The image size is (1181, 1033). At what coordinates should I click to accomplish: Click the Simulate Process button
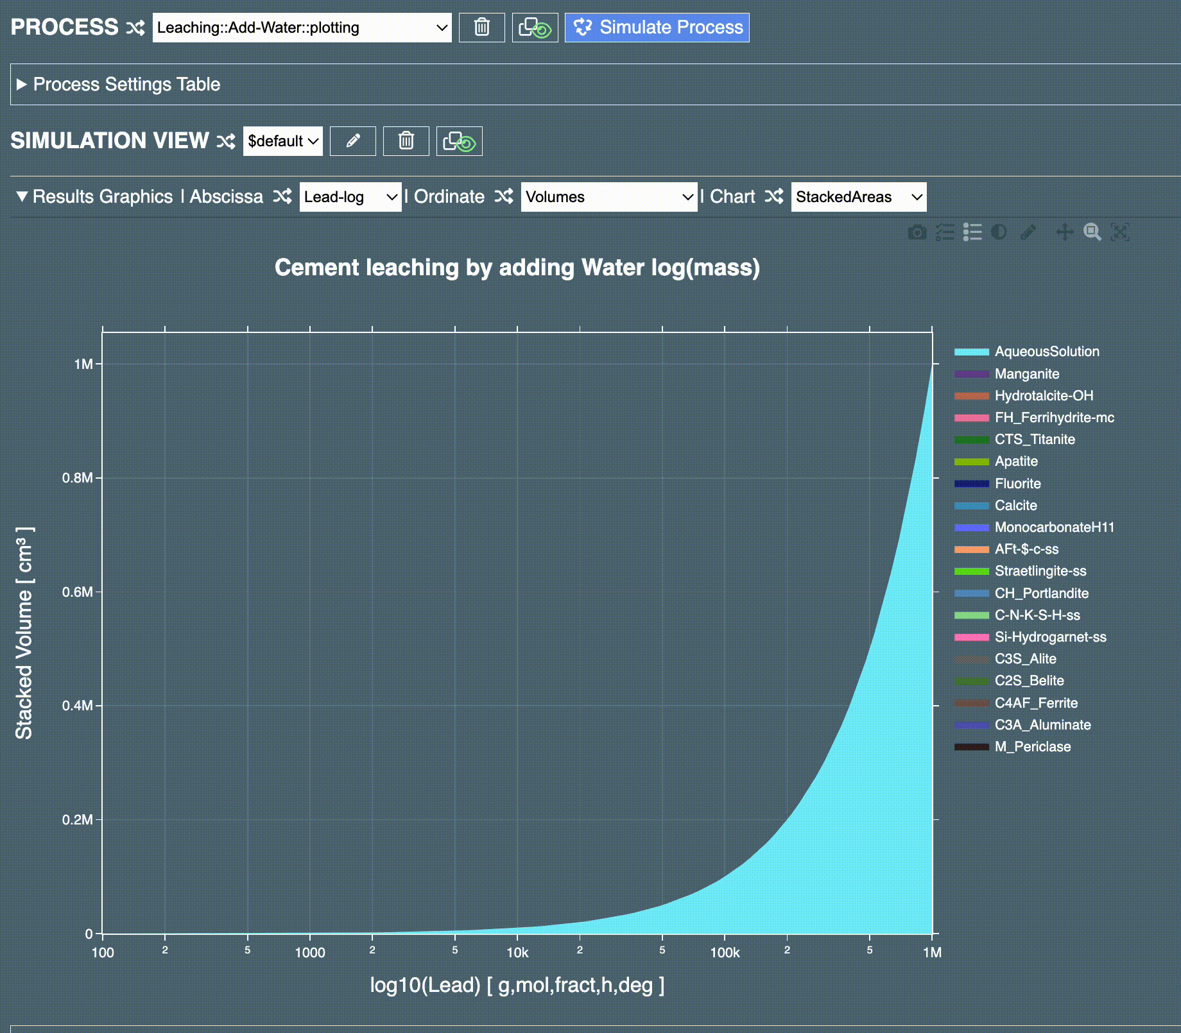click(657, 28)
